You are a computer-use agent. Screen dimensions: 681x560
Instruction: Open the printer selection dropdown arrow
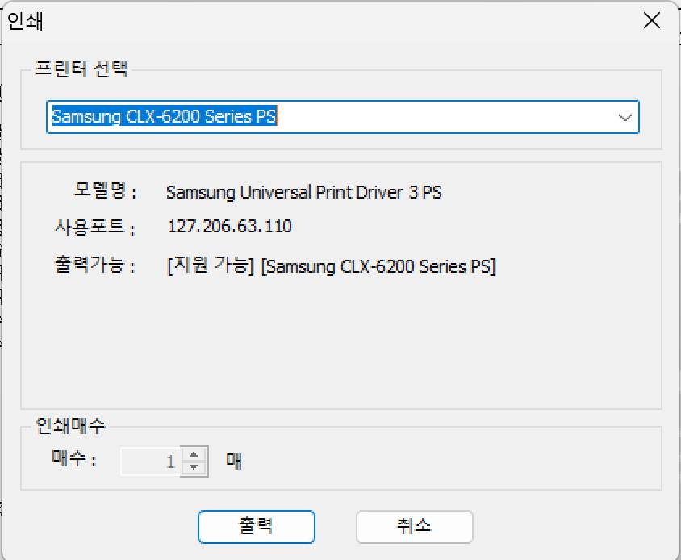click(x=625, y=117)
